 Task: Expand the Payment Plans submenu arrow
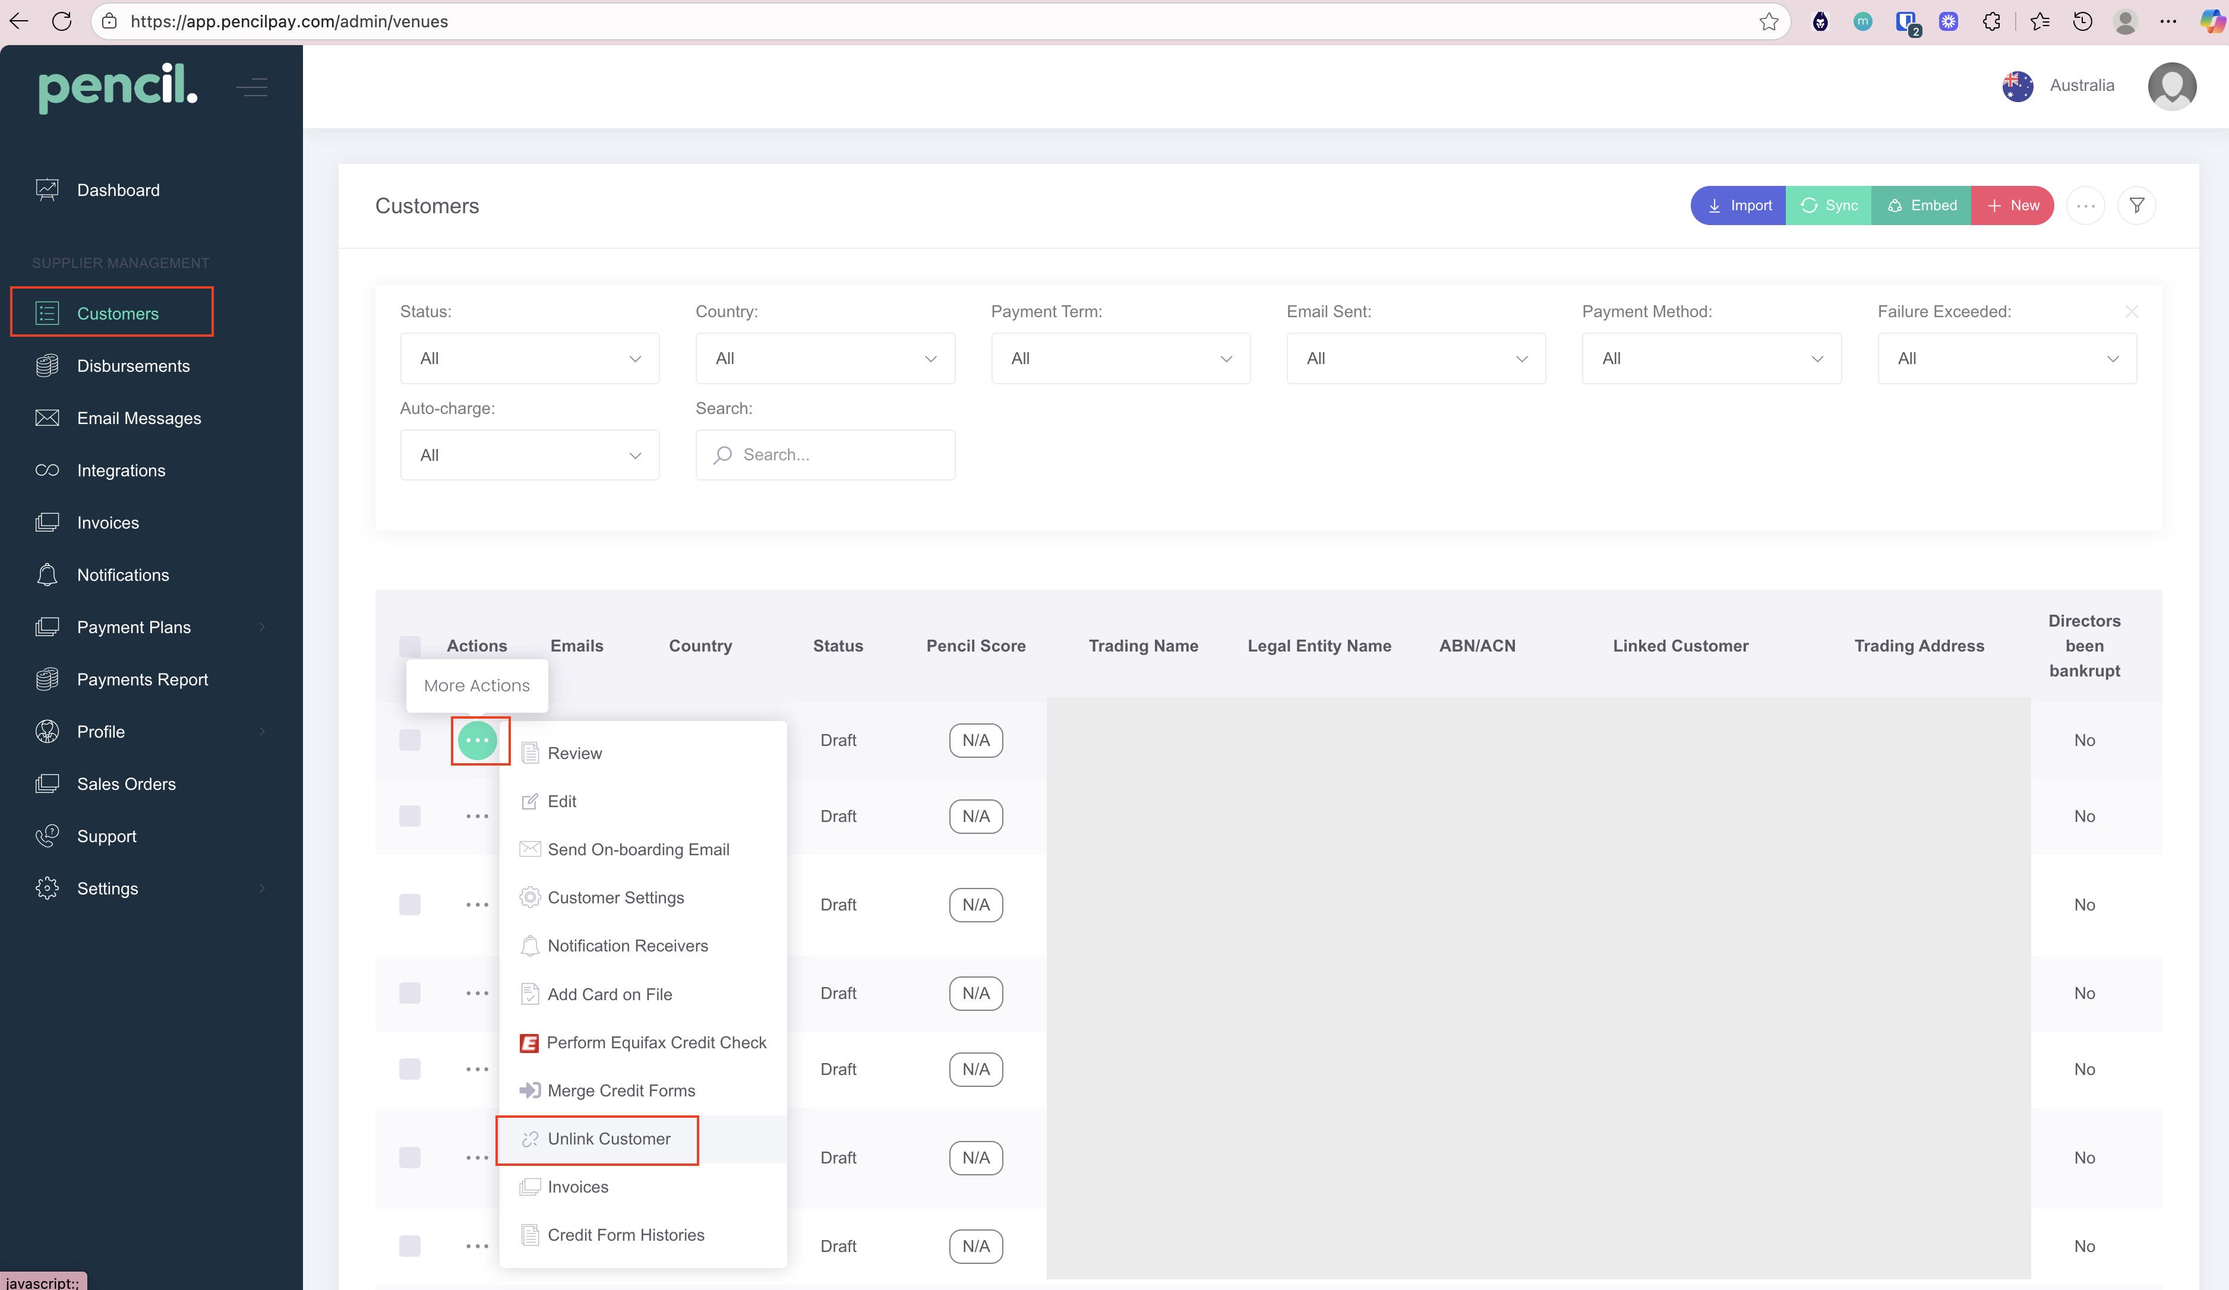[262, 627]
